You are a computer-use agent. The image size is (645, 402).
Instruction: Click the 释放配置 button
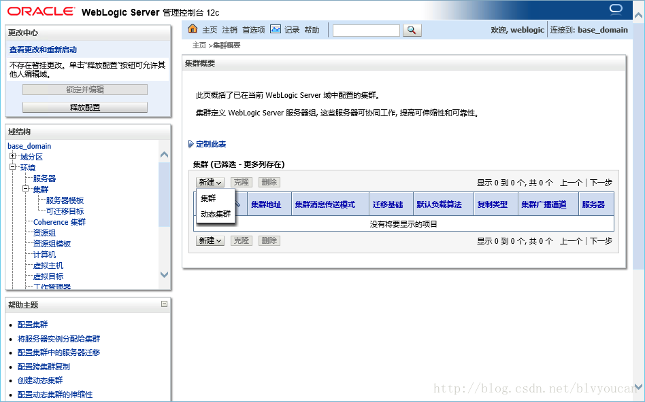coord(86,107)
